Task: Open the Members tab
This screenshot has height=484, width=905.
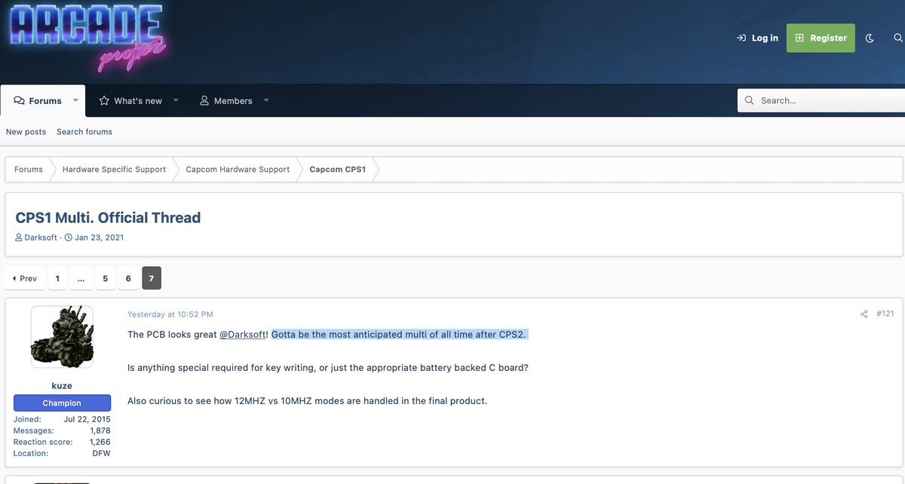Action: tap(225, 100)
